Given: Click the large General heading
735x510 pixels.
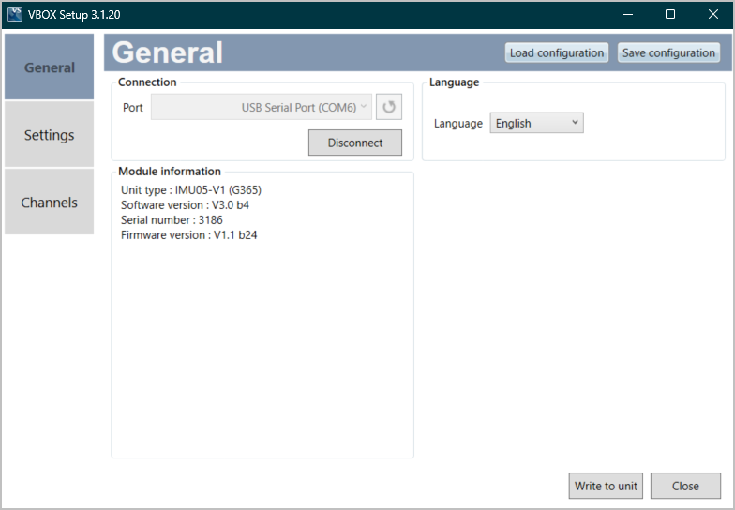Looking at the screenshot, I should point(167,52).
